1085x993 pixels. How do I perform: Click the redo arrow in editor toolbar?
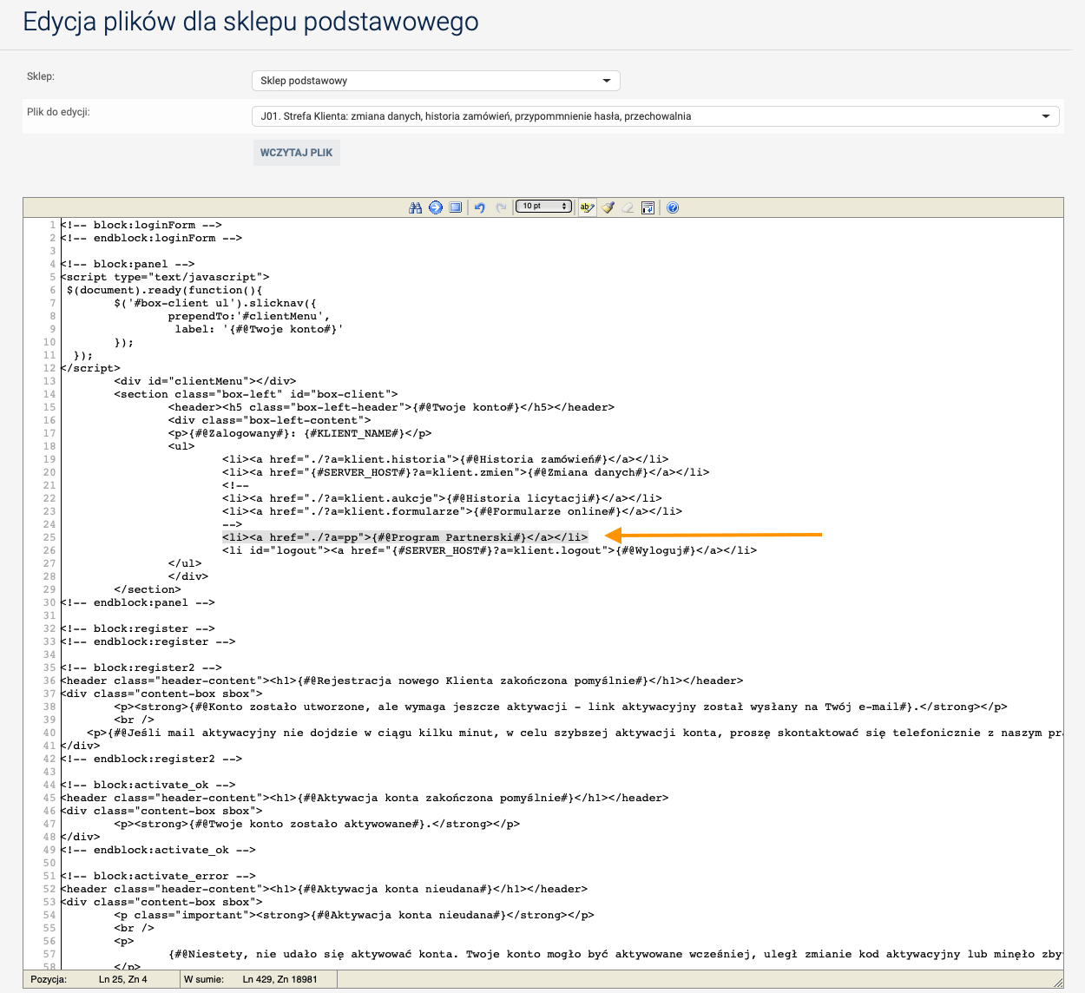pos(501,207)
